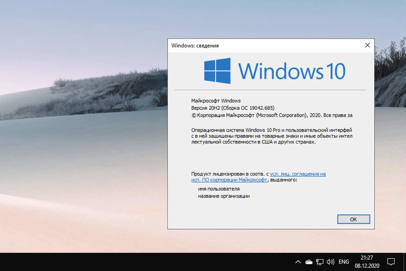Switch keyboard layout via the ENG indicator
This screenshot has width=406, height=271.
[343, 262]
